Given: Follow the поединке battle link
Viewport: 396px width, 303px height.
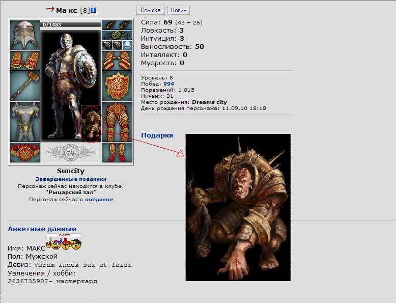Looking at the screenshot, I should pos(99,200).
